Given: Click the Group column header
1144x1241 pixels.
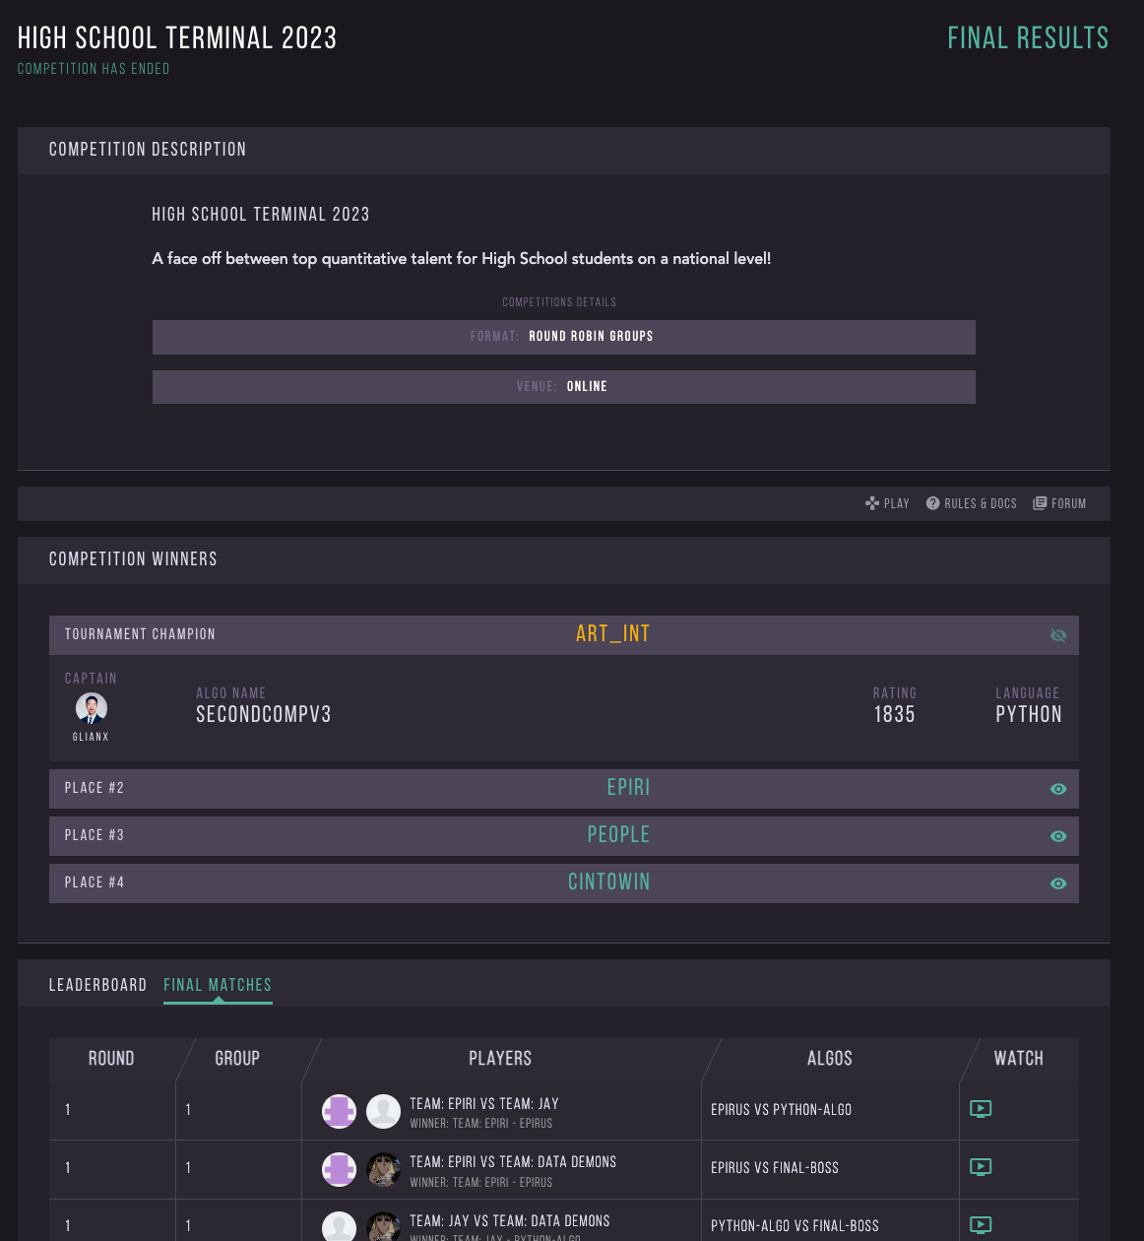Looking at the screenshot, I should coord(237,1058).
